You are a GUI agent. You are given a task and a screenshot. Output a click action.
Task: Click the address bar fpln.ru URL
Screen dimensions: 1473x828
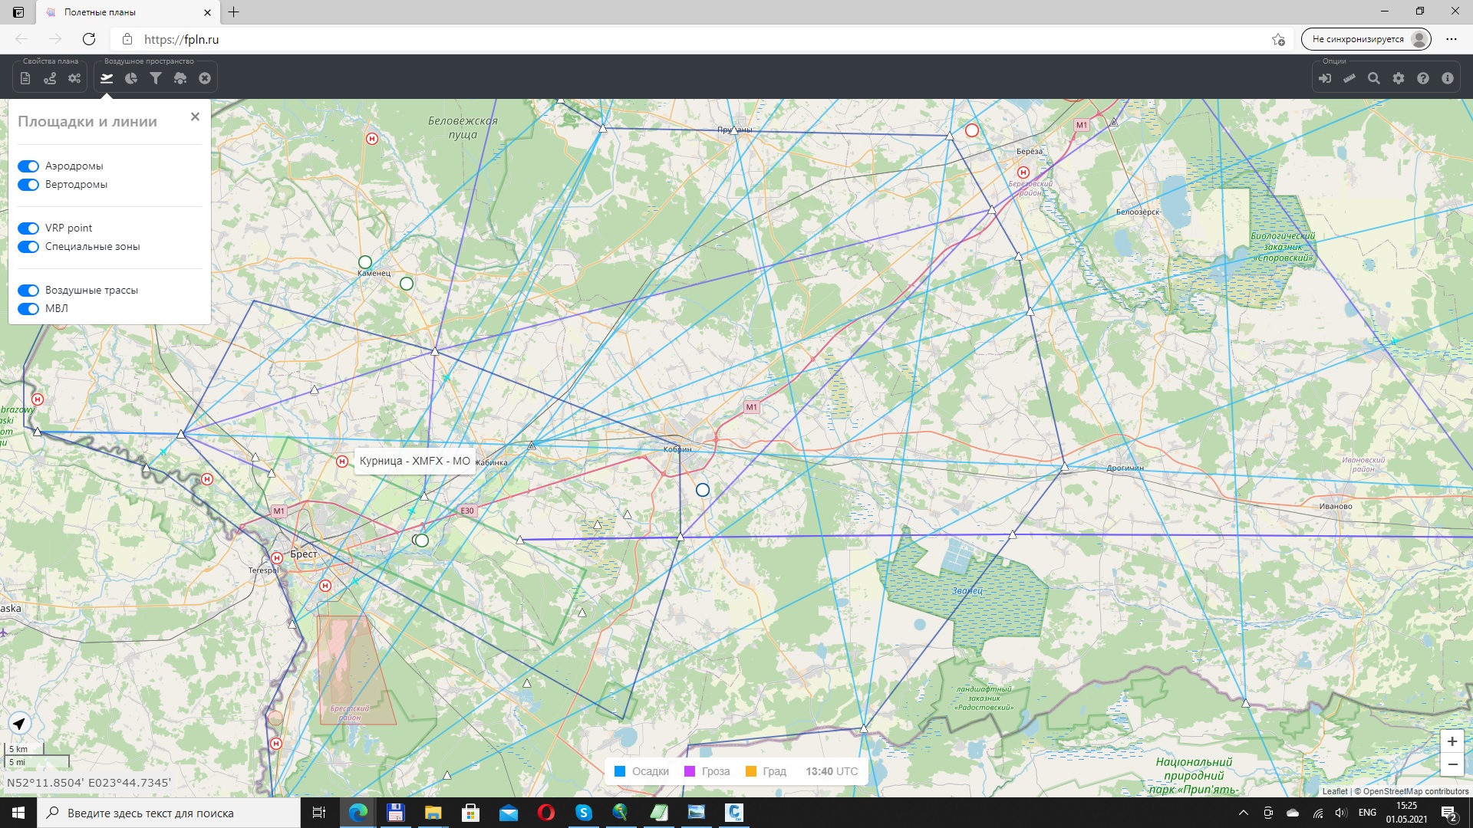click(181, 39)
